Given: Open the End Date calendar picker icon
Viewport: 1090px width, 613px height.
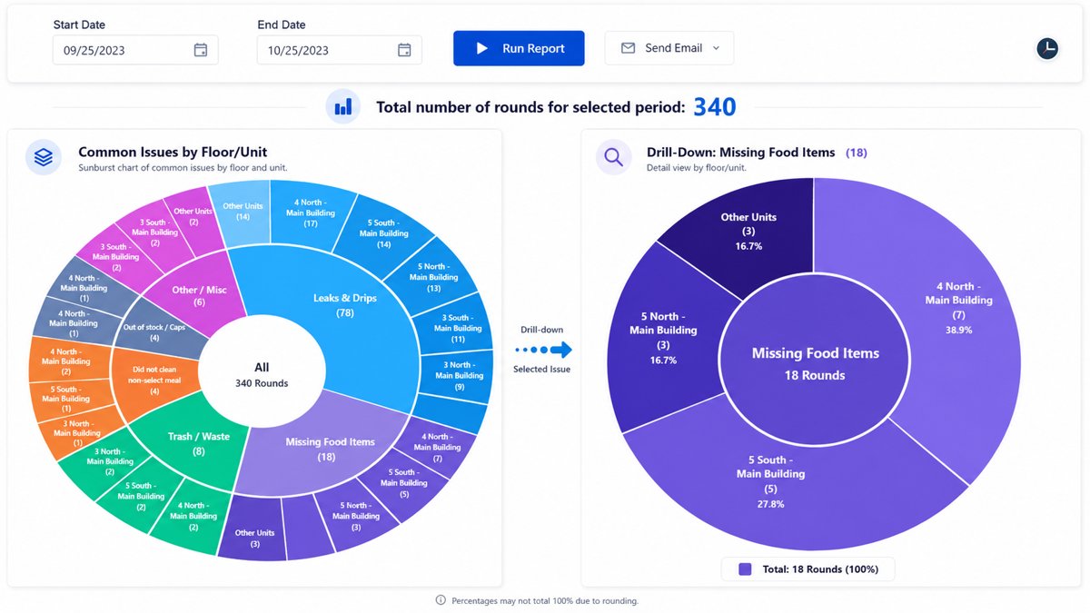Looking at the screenshot, I should click(x=404, y=50).
